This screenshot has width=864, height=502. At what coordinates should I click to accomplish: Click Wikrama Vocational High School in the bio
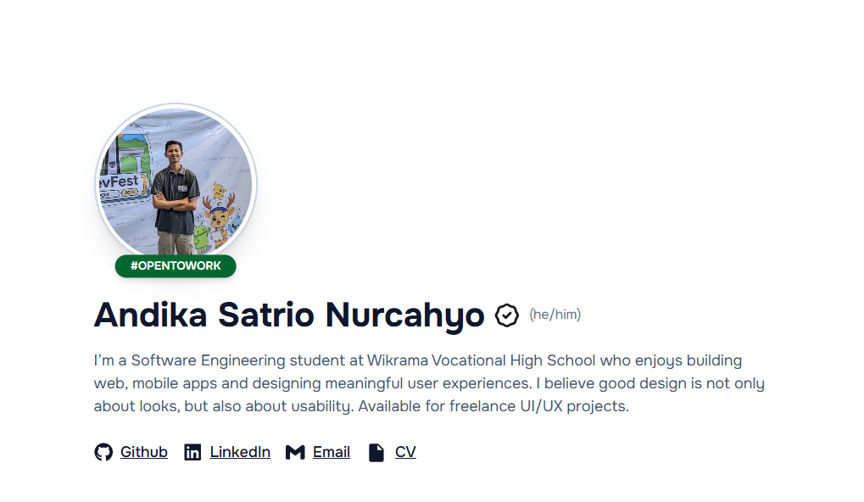tap(481, 360)
